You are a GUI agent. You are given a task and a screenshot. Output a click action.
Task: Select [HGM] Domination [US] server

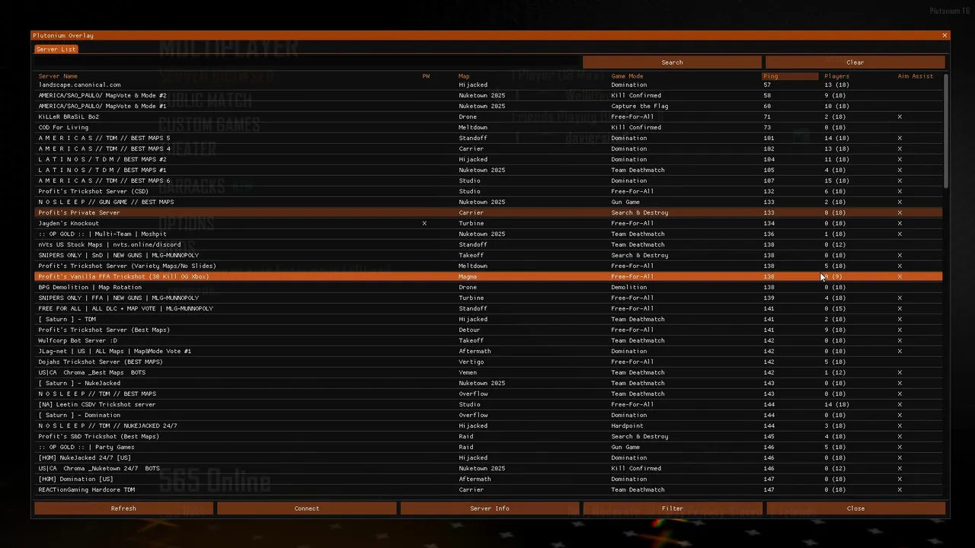click(488, 479)
